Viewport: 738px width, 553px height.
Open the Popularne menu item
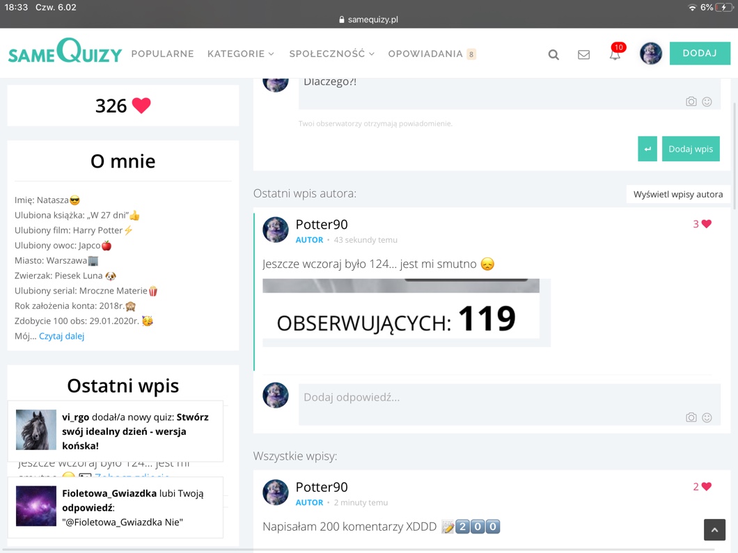[x=162, y=54]
